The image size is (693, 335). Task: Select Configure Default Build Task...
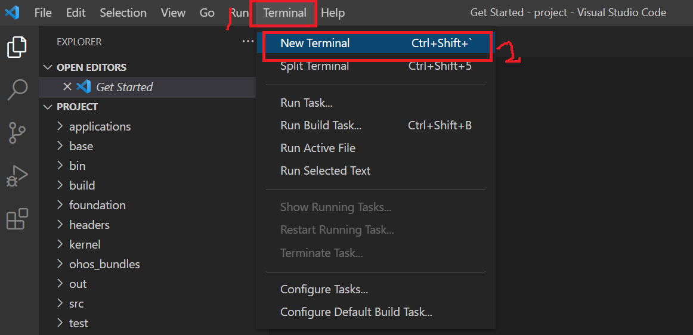(376, 312)
